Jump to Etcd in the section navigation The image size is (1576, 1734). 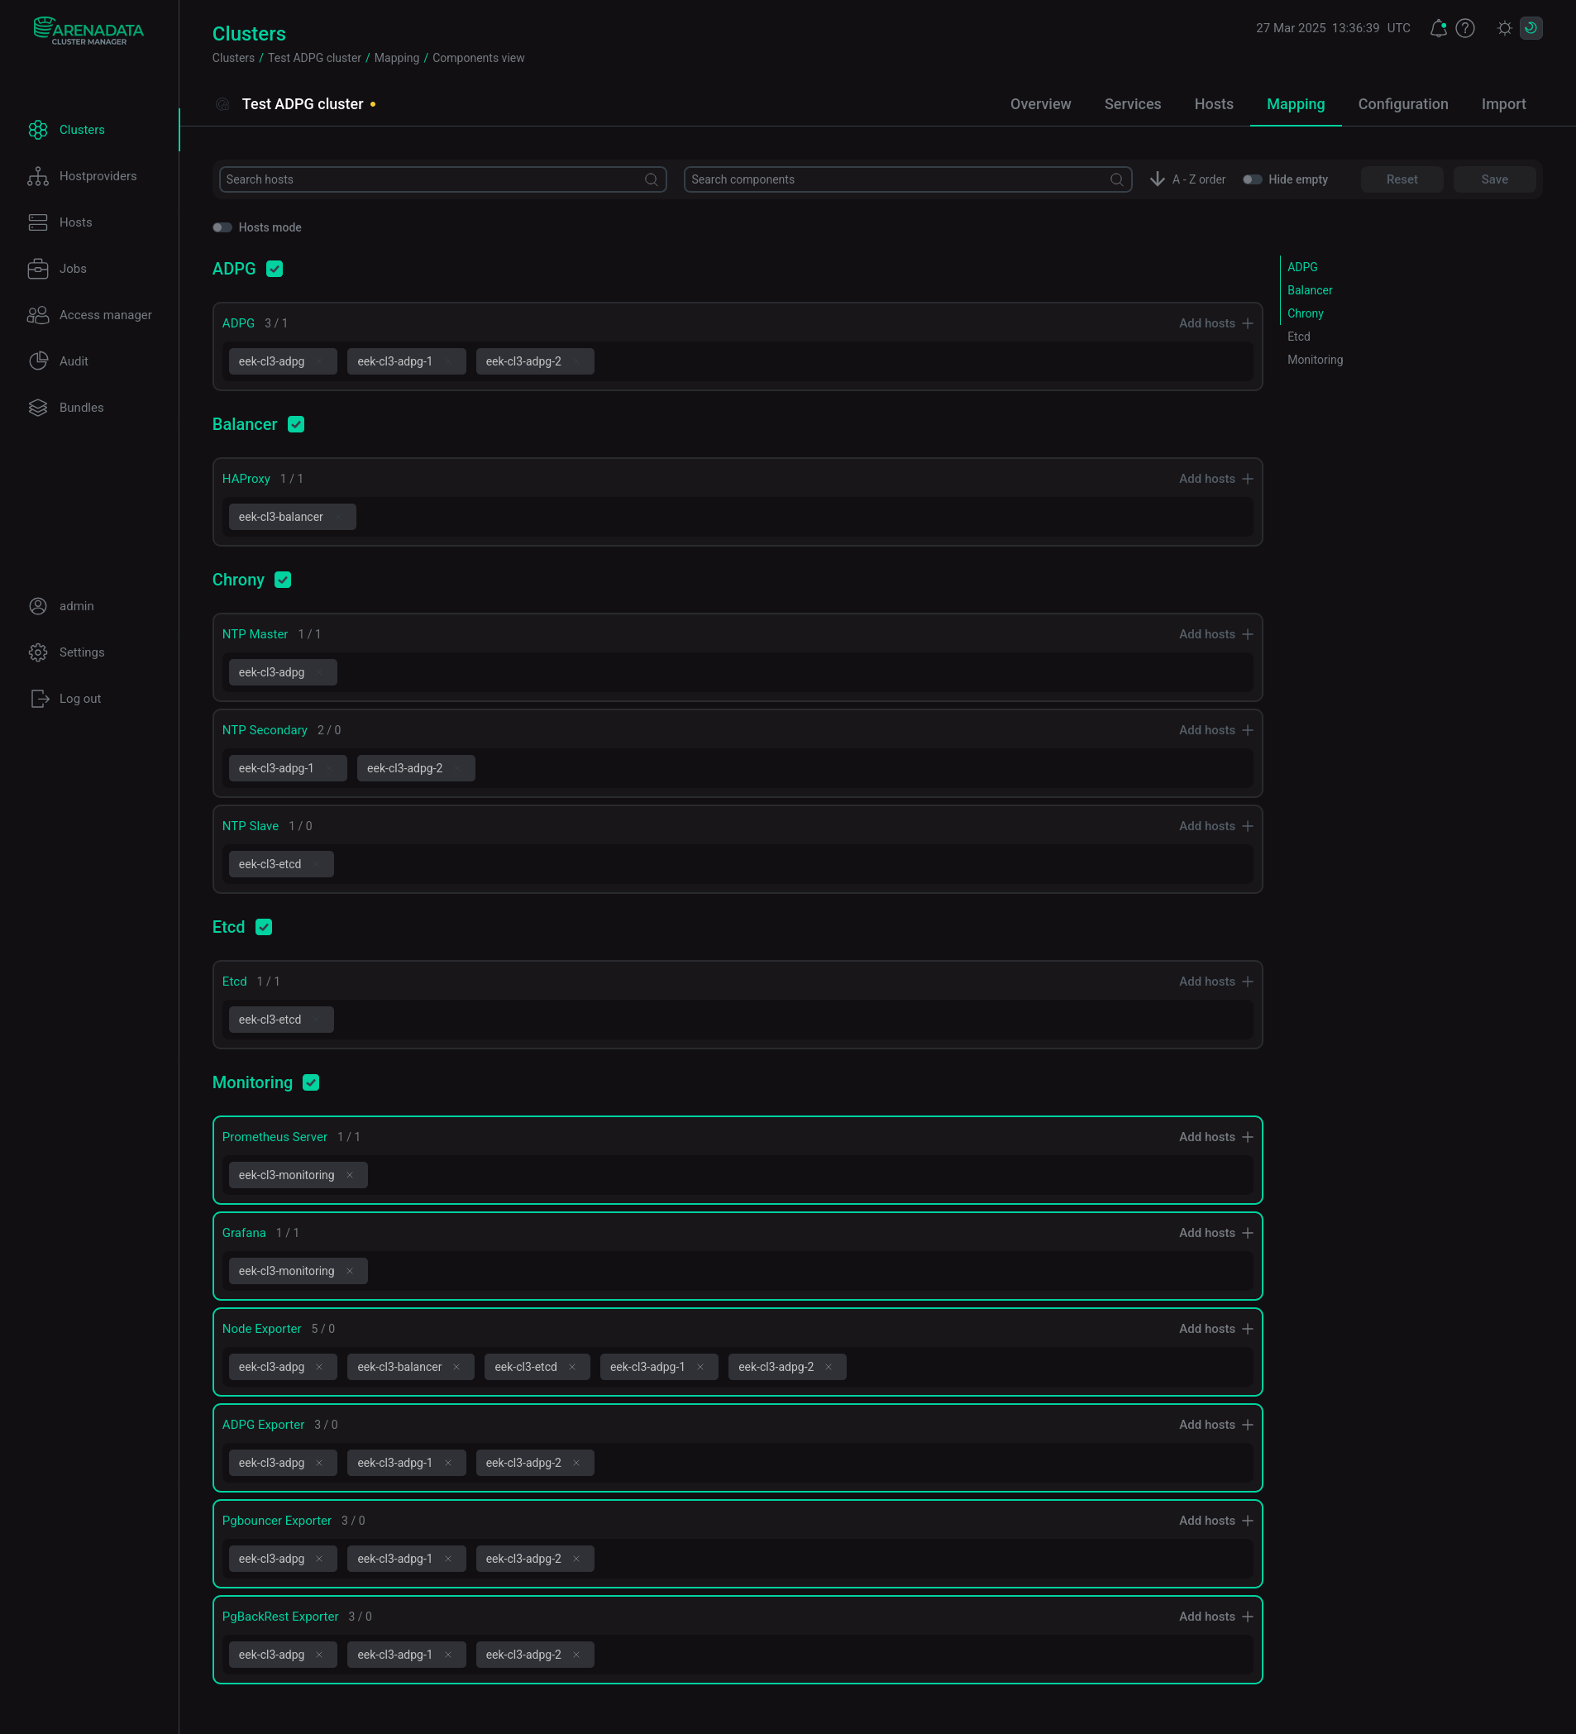[x=1298, y=337]
